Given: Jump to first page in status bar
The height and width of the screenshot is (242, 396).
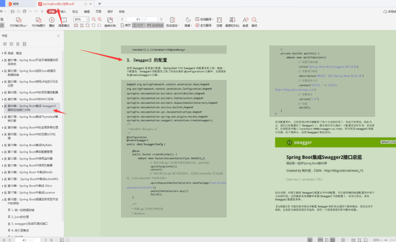Looking at the screenshot, I should [x=4, y=240].
